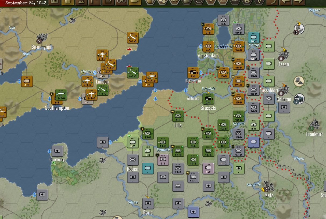
Task: Select the gray 15-9 unit near Meuse
Action: [238, 134]
